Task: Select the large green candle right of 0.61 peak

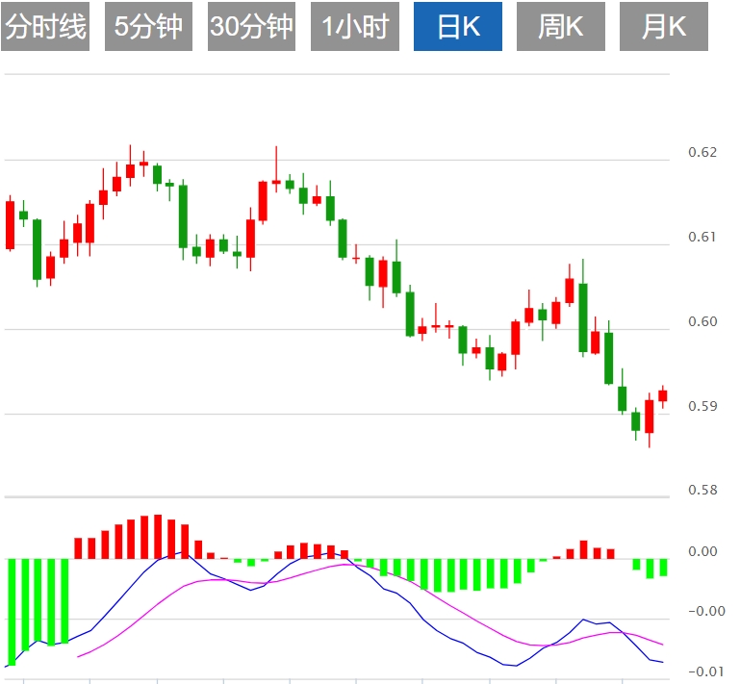Action: (583, 317)
